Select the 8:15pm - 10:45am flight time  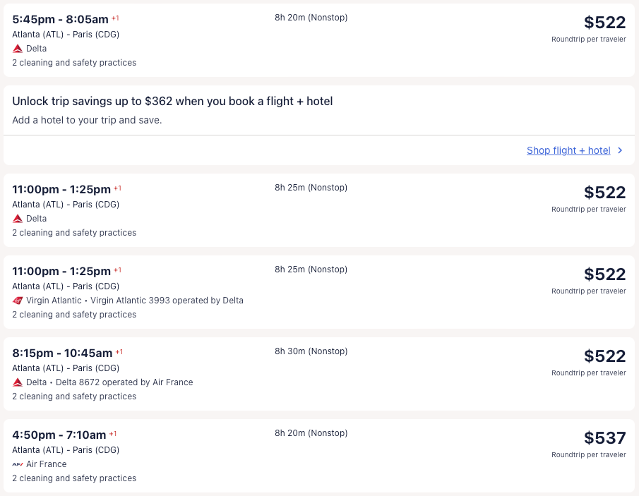[62, 353]
